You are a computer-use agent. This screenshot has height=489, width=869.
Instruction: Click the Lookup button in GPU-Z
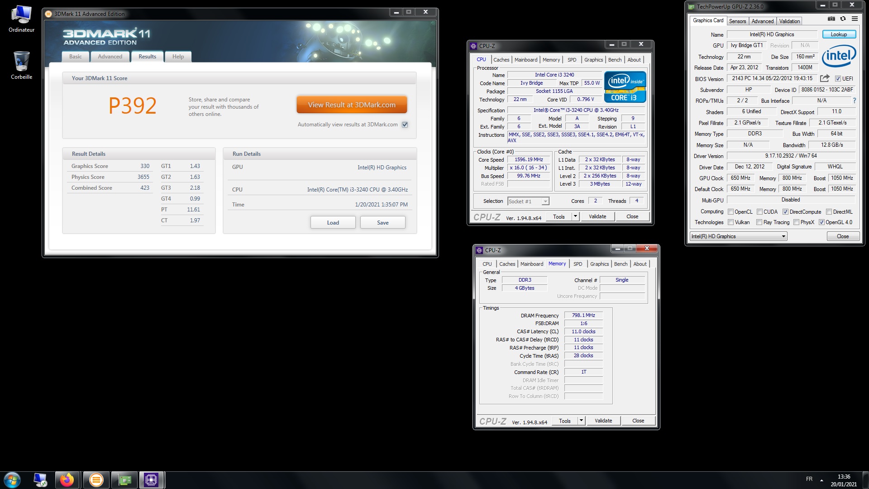[x=839, y=34]
